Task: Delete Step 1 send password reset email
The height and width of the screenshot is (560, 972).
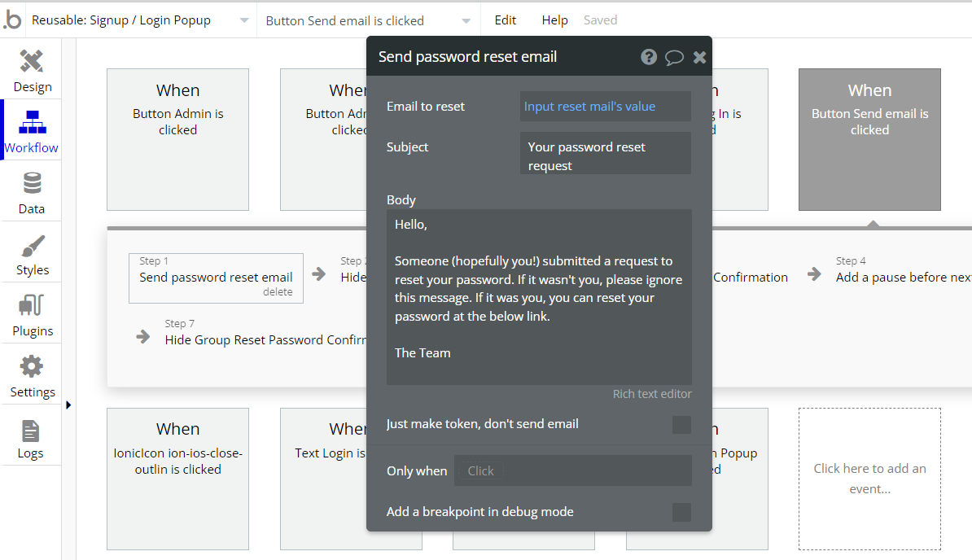Action: [x=278, y=292]
